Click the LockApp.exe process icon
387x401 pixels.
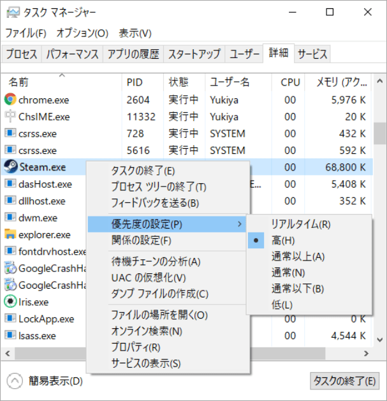pos(10,319)
